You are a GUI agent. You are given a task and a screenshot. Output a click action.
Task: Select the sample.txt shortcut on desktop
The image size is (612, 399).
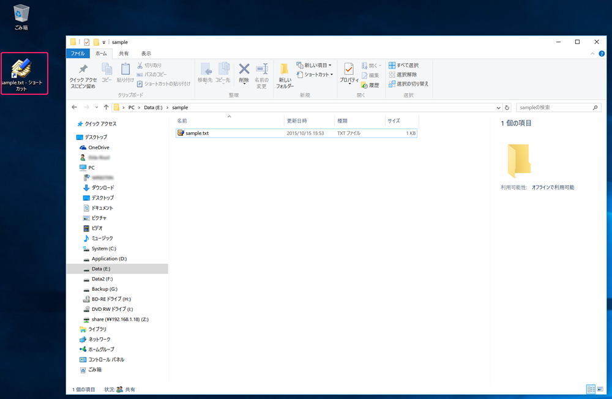[x=23, y=75]
